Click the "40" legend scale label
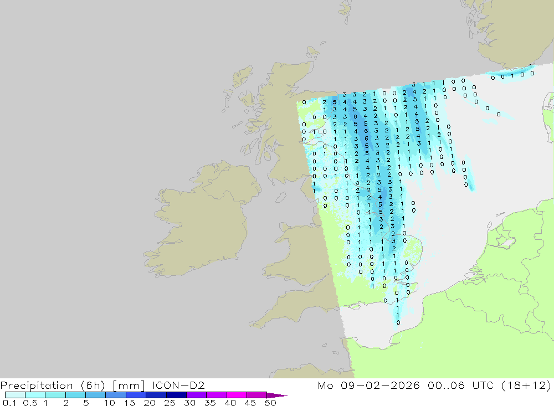 pyautogui.click(x=230, y=403)
